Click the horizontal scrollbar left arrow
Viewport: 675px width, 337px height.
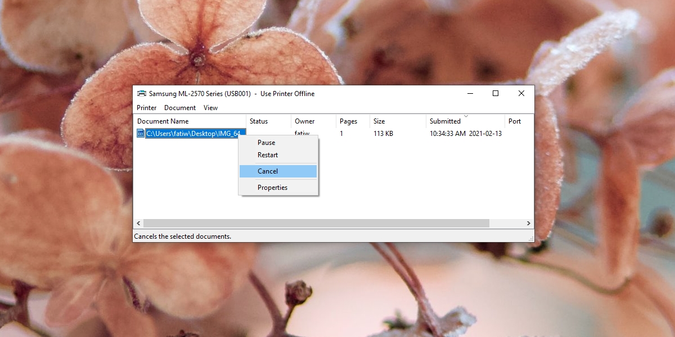click(139, 224)
